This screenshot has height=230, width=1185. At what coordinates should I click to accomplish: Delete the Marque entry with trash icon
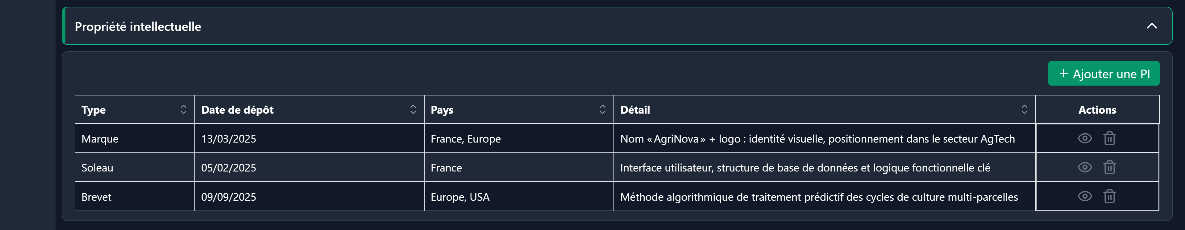(1109, 138)
